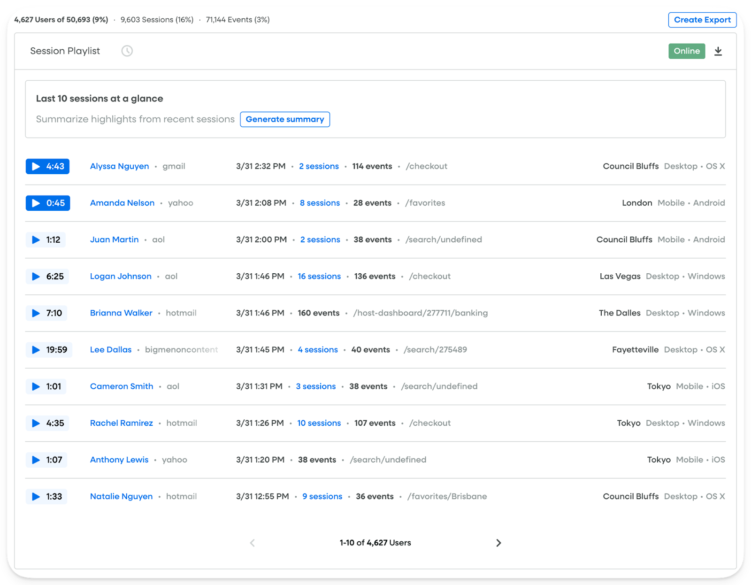Click the Create Export button
Screen dimensions: 751x585
[702, 20]
